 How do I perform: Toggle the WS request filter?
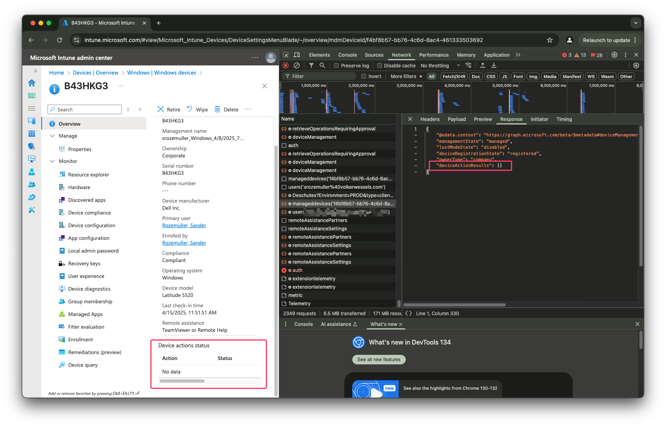pos(591,77)
